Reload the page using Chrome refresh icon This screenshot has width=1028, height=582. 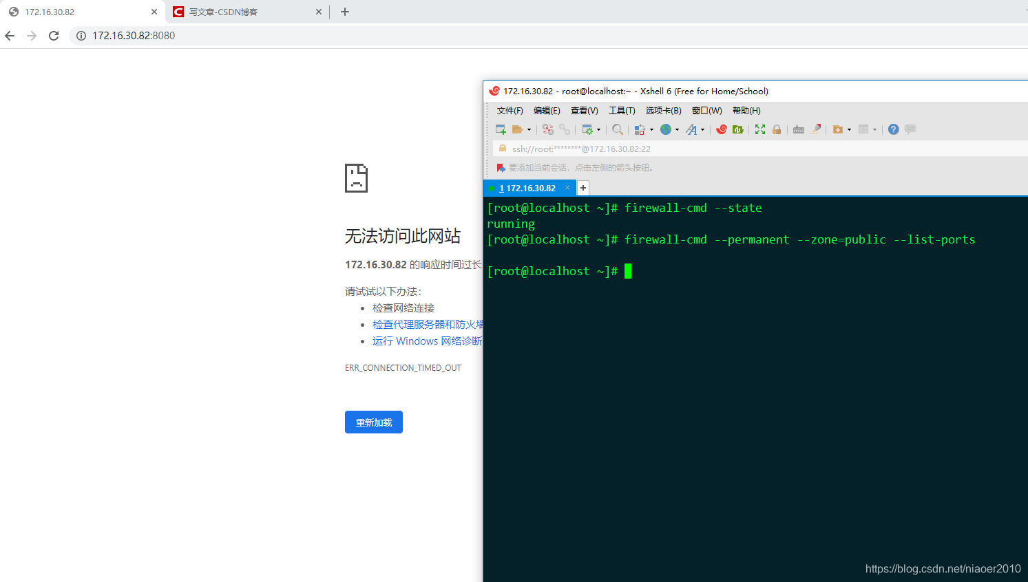pyautogui.click(x=54, y=36)
